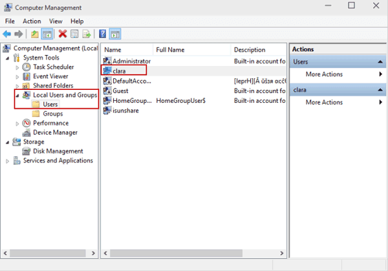Expand the Task Scheduler node
The image size is (388, 271).
tap(17, 67)
